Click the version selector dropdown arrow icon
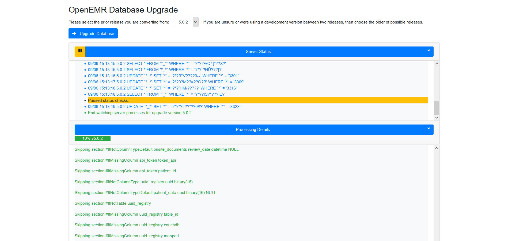The width and height of the screenshot is (508, 241). pyautogui.click(x=195, y=22)
